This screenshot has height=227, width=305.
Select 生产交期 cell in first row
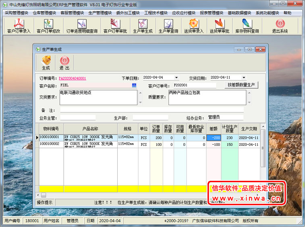pos(249,138)
